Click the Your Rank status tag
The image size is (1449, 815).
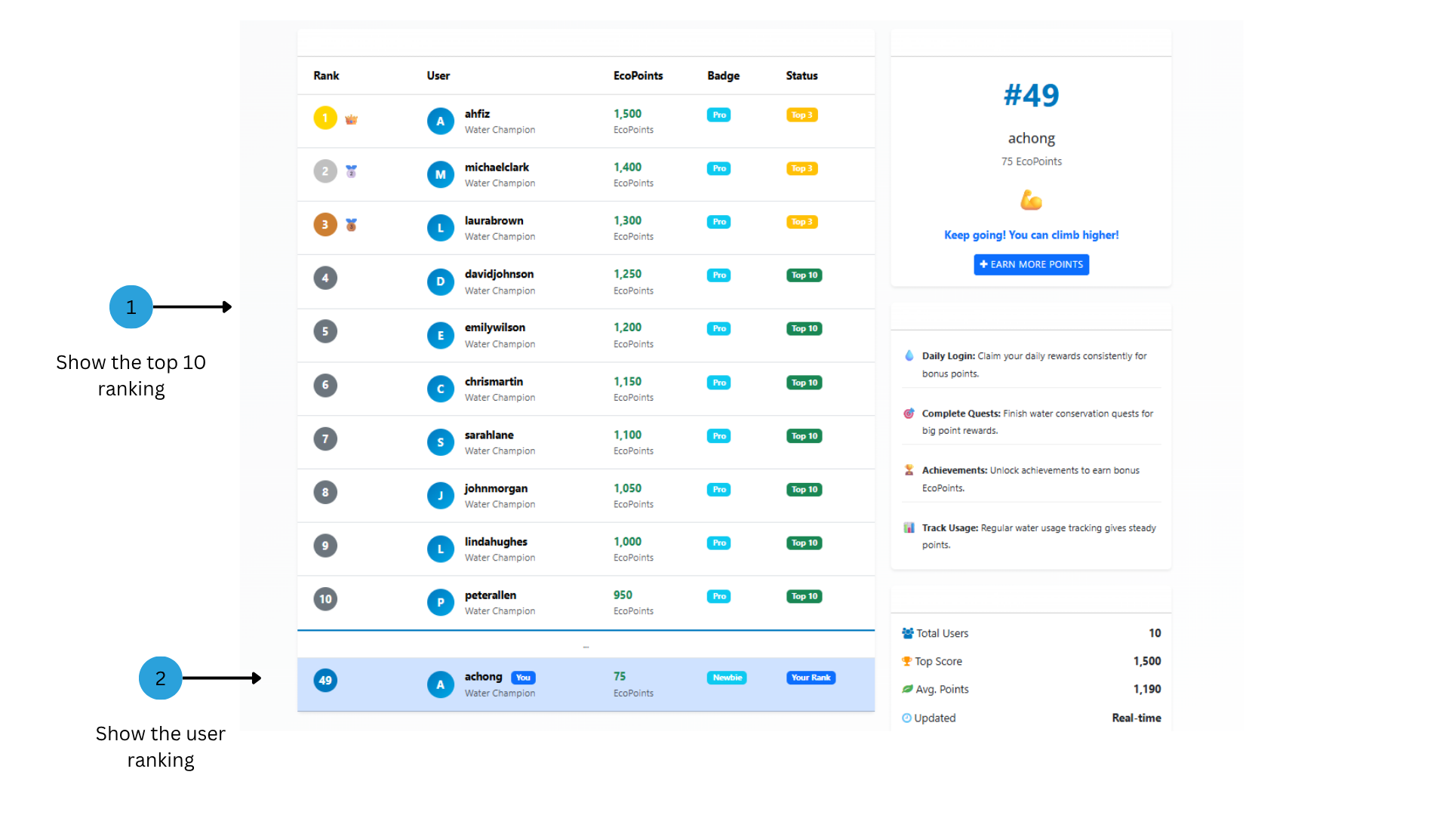point(811,678)
